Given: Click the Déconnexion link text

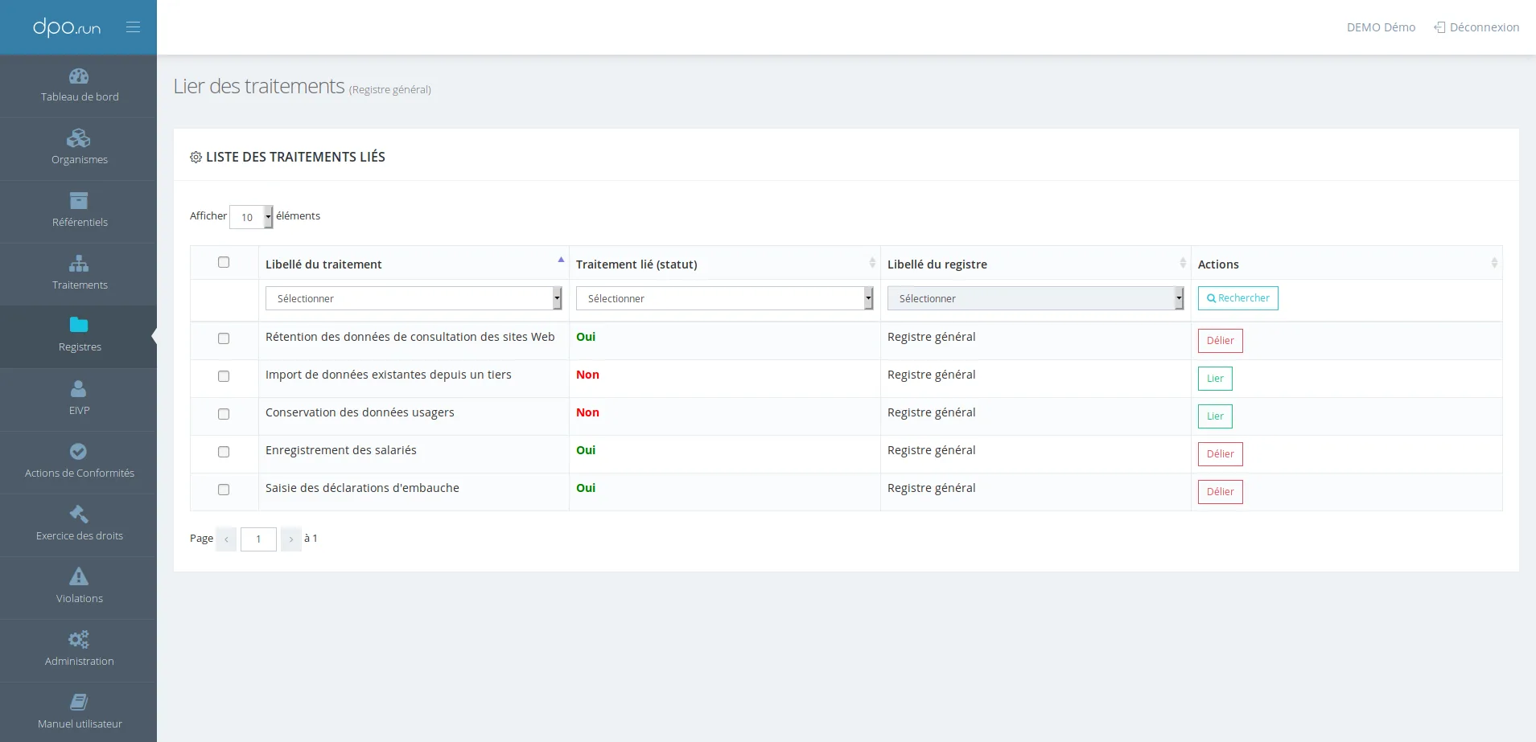Looking at the screenshot, I should pyautogui.click(x=1485, y=27).
